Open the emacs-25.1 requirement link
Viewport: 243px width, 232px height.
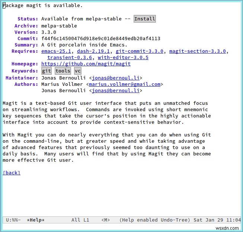pos(56,51)
